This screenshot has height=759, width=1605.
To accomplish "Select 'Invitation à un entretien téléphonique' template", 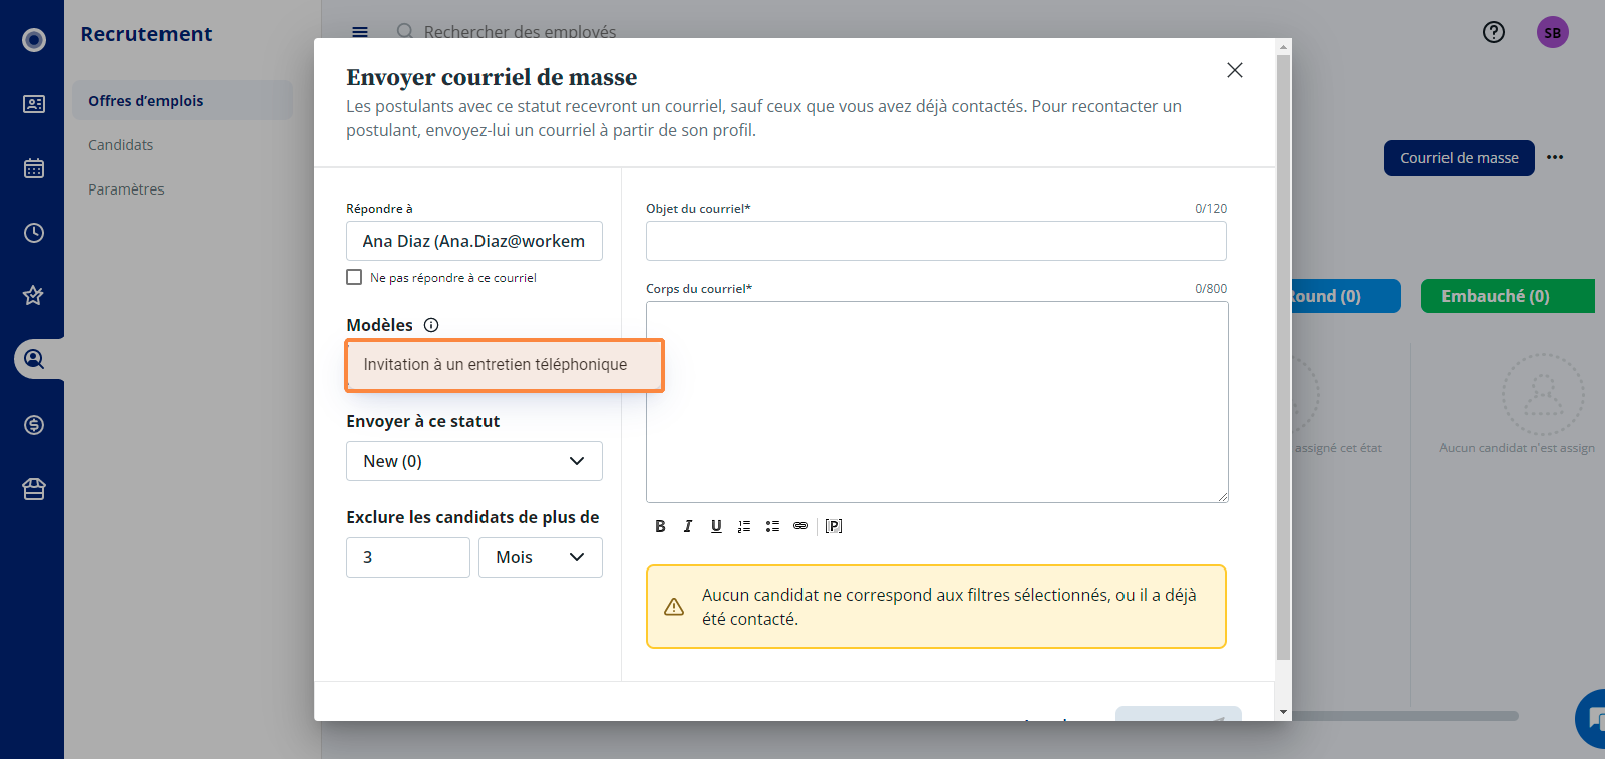I will (x=504, y=365).
